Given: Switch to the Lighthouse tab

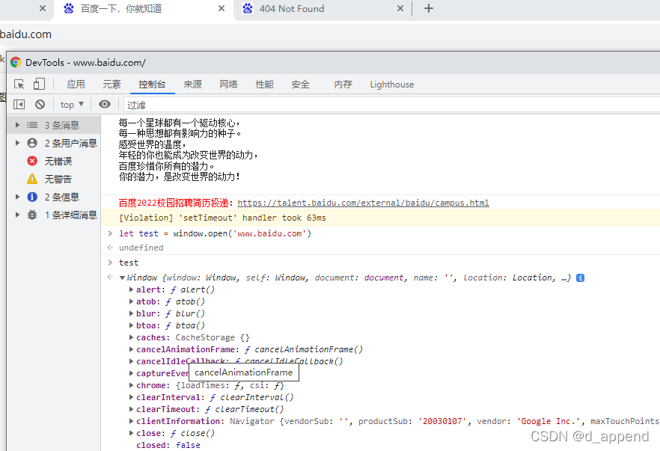Looking at the screenshot, I should point(392,84).
